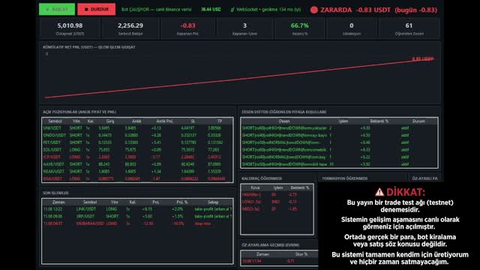The width and height of the screenshot is (480, 270).
Task: Sort positions by Anlık PnL header
Action: [164, 121]
